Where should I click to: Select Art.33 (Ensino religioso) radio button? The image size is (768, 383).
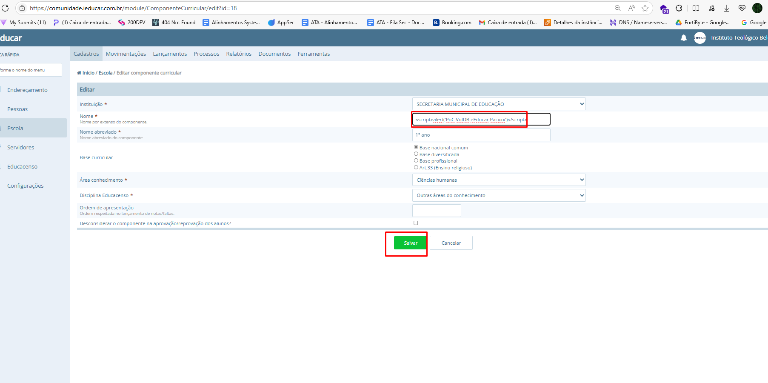click(416, 167)
